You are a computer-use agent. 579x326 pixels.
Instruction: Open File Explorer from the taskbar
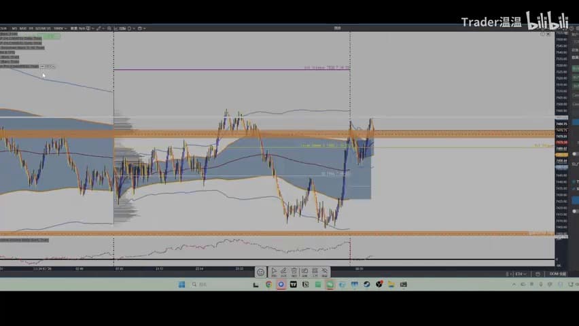tap(391, 285)
